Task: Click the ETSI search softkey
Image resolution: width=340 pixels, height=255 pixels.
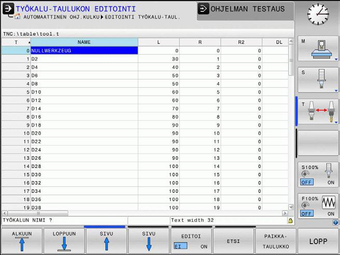Action: 233,241
